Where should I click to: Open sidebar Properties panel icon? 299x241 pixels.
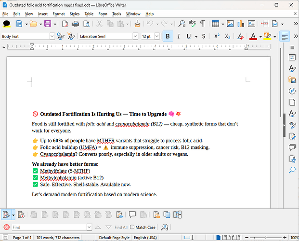pos(292,57)
